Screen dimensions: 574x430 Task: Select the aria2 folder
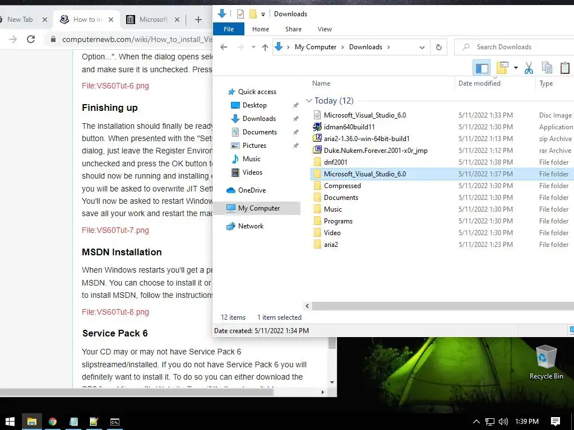point(331,244)
